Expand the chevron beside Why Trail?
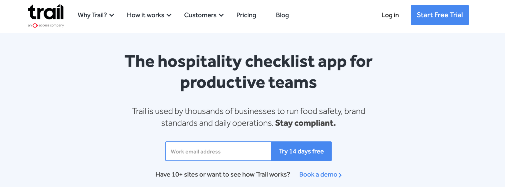The image size is (505, 187). click(112, 15)
